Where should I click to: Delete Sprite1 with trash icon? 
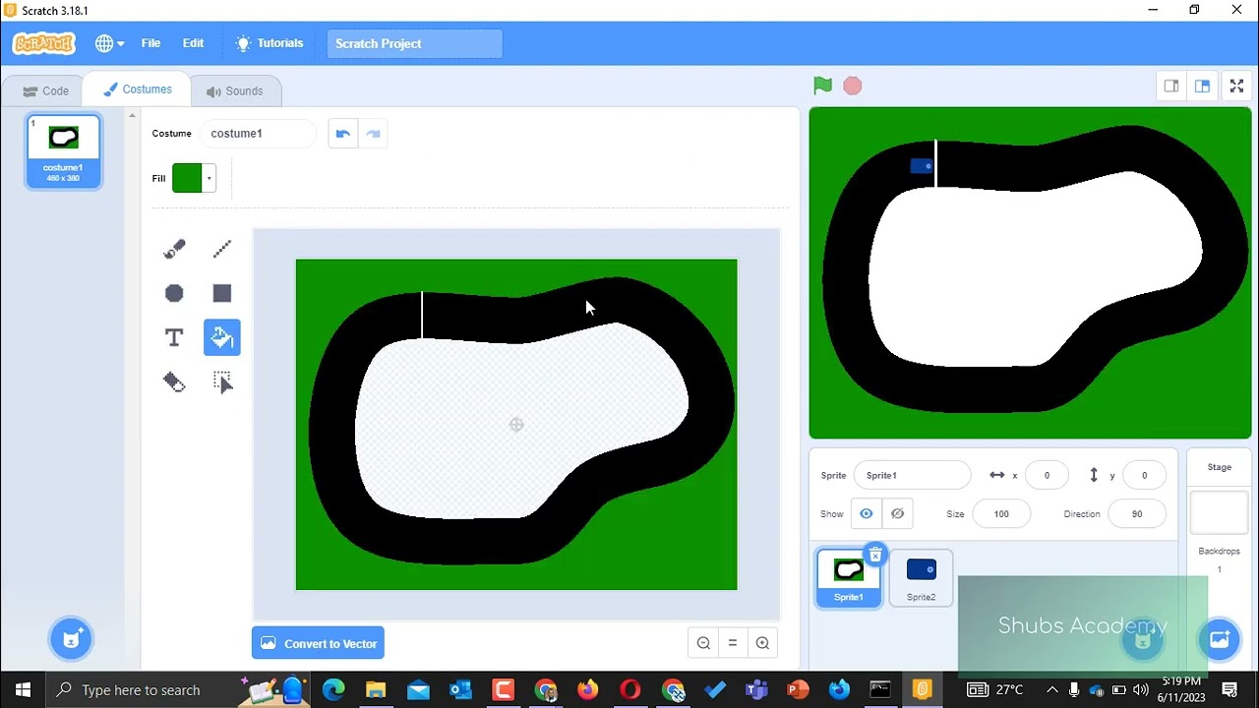point(875,556)
